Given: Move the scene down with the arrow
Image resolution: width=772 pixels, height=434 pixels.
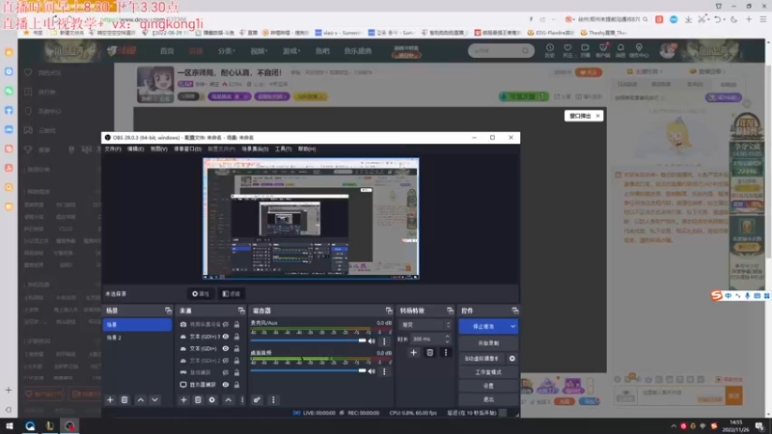Looking at the screenshot, I should [x=155, y=400].
